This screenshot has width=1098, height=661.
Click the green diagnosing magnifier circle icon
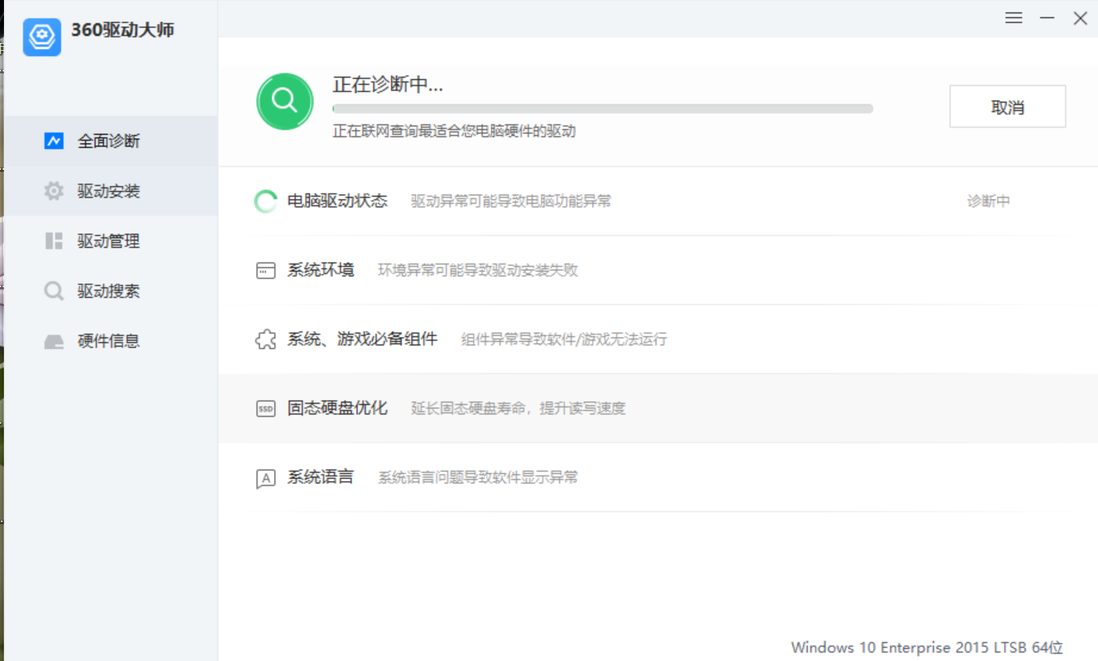coord(284,101)
